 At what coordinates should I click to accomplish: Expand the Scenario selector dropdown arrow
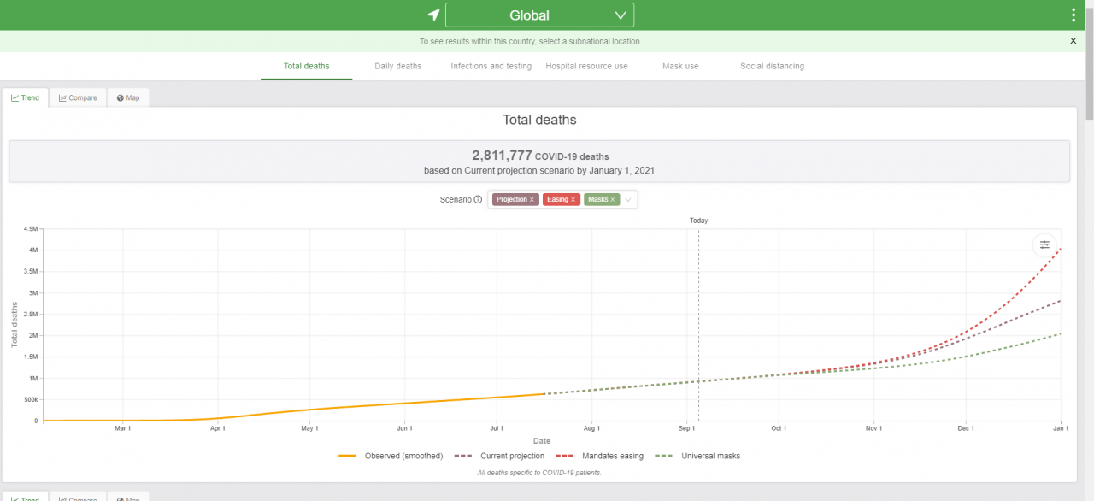[x=628, y=199]
